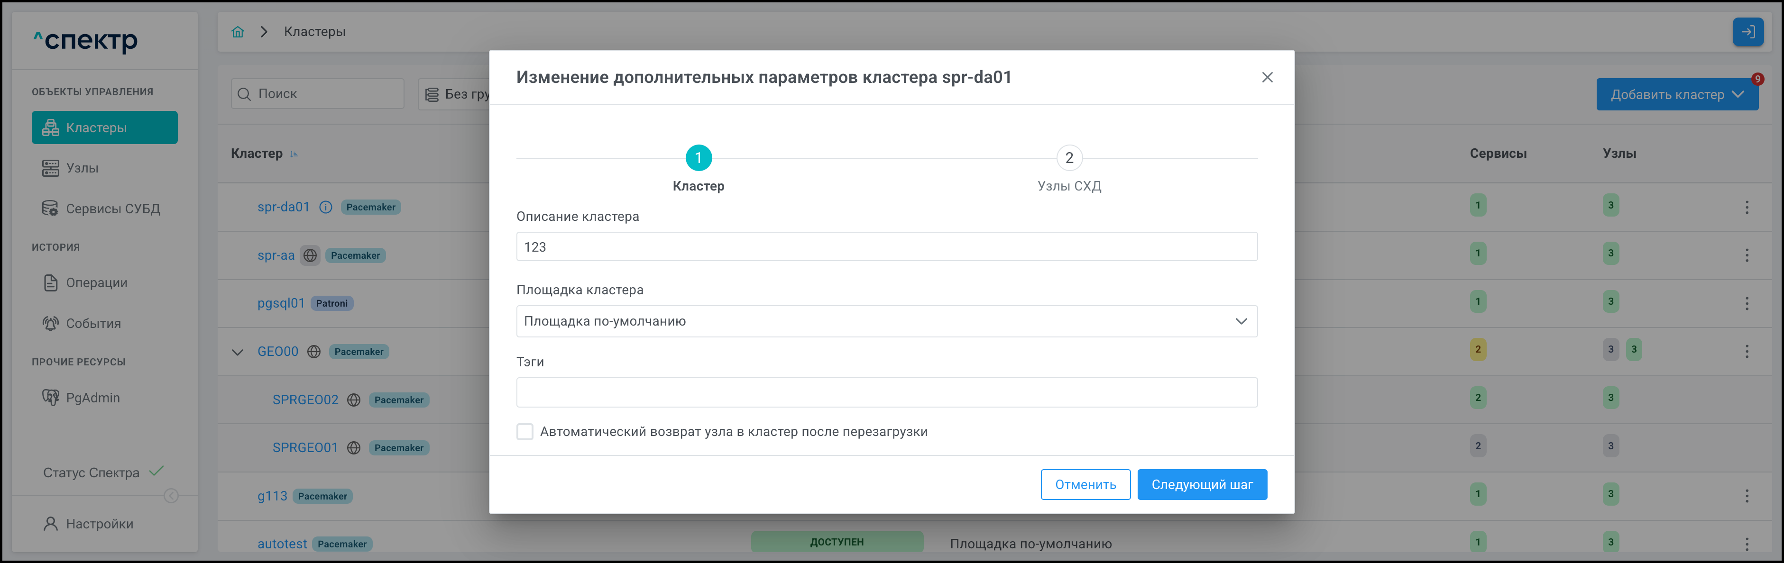Click globe icon next to SPRGEO002

354,400
